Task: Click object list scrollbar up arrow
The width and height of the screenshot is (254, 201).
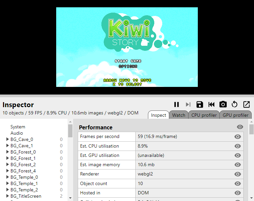Action: [70, 122]
